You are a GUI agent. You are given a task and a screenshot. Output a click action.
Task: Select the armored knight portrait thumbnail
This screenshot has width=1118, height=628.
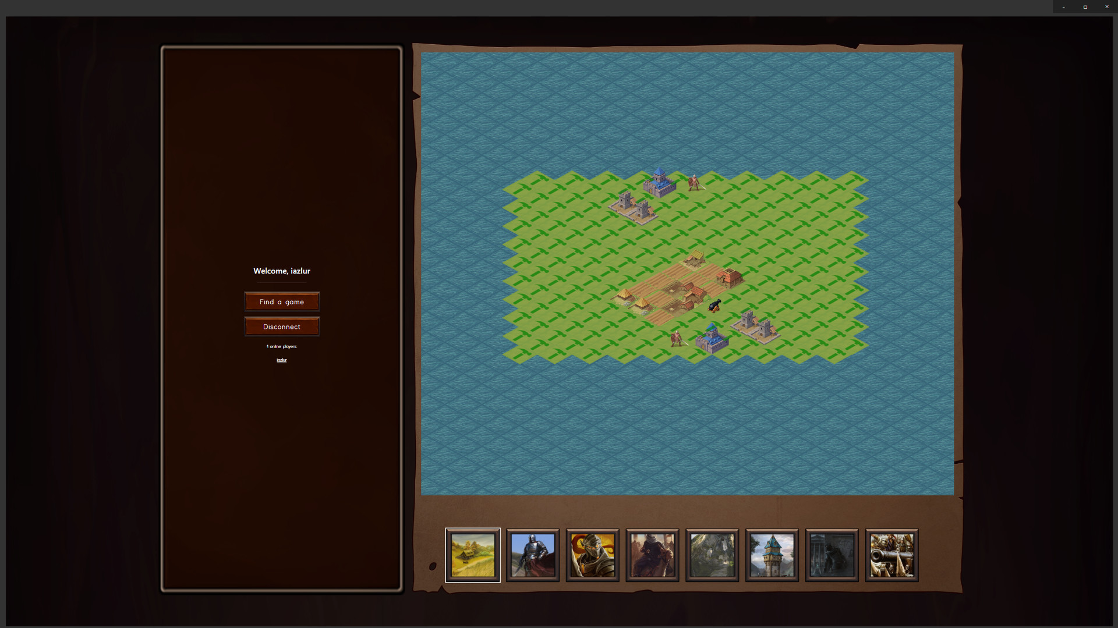[x=533, y=555]
